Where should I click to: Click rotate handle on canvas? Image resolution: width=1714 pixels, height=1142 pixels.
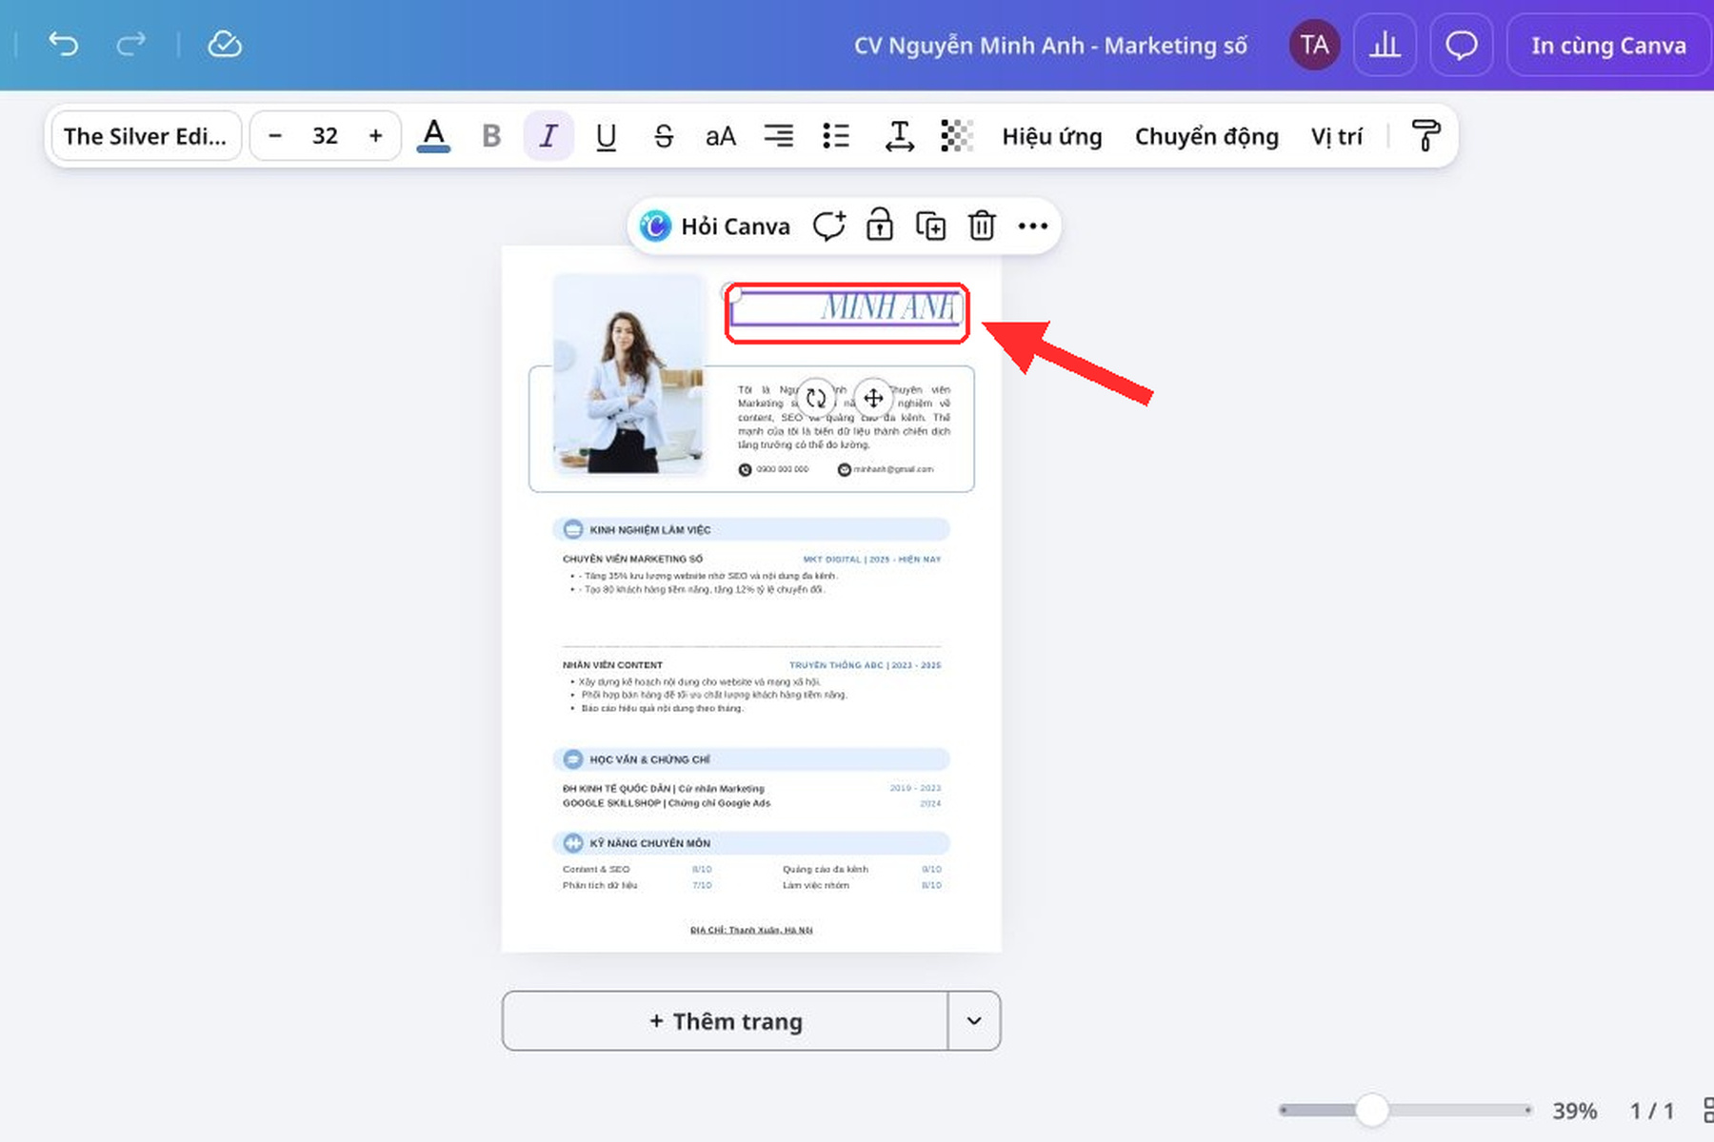point(816,398)
